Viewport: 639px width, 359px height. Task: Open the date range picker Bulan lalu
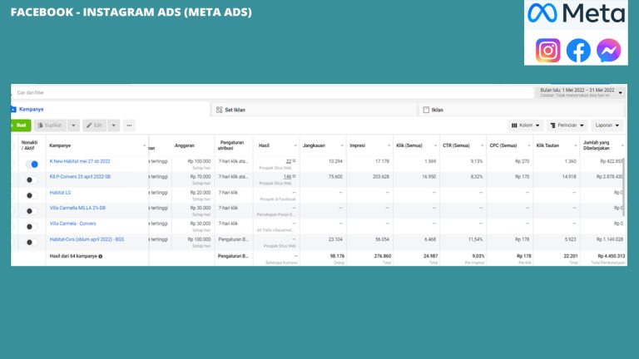(578, 91)
